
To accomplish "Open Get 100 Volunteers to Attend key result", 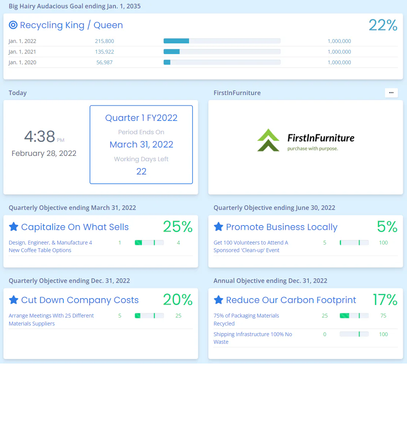I will pyautogui.click(x=251, y=246).
